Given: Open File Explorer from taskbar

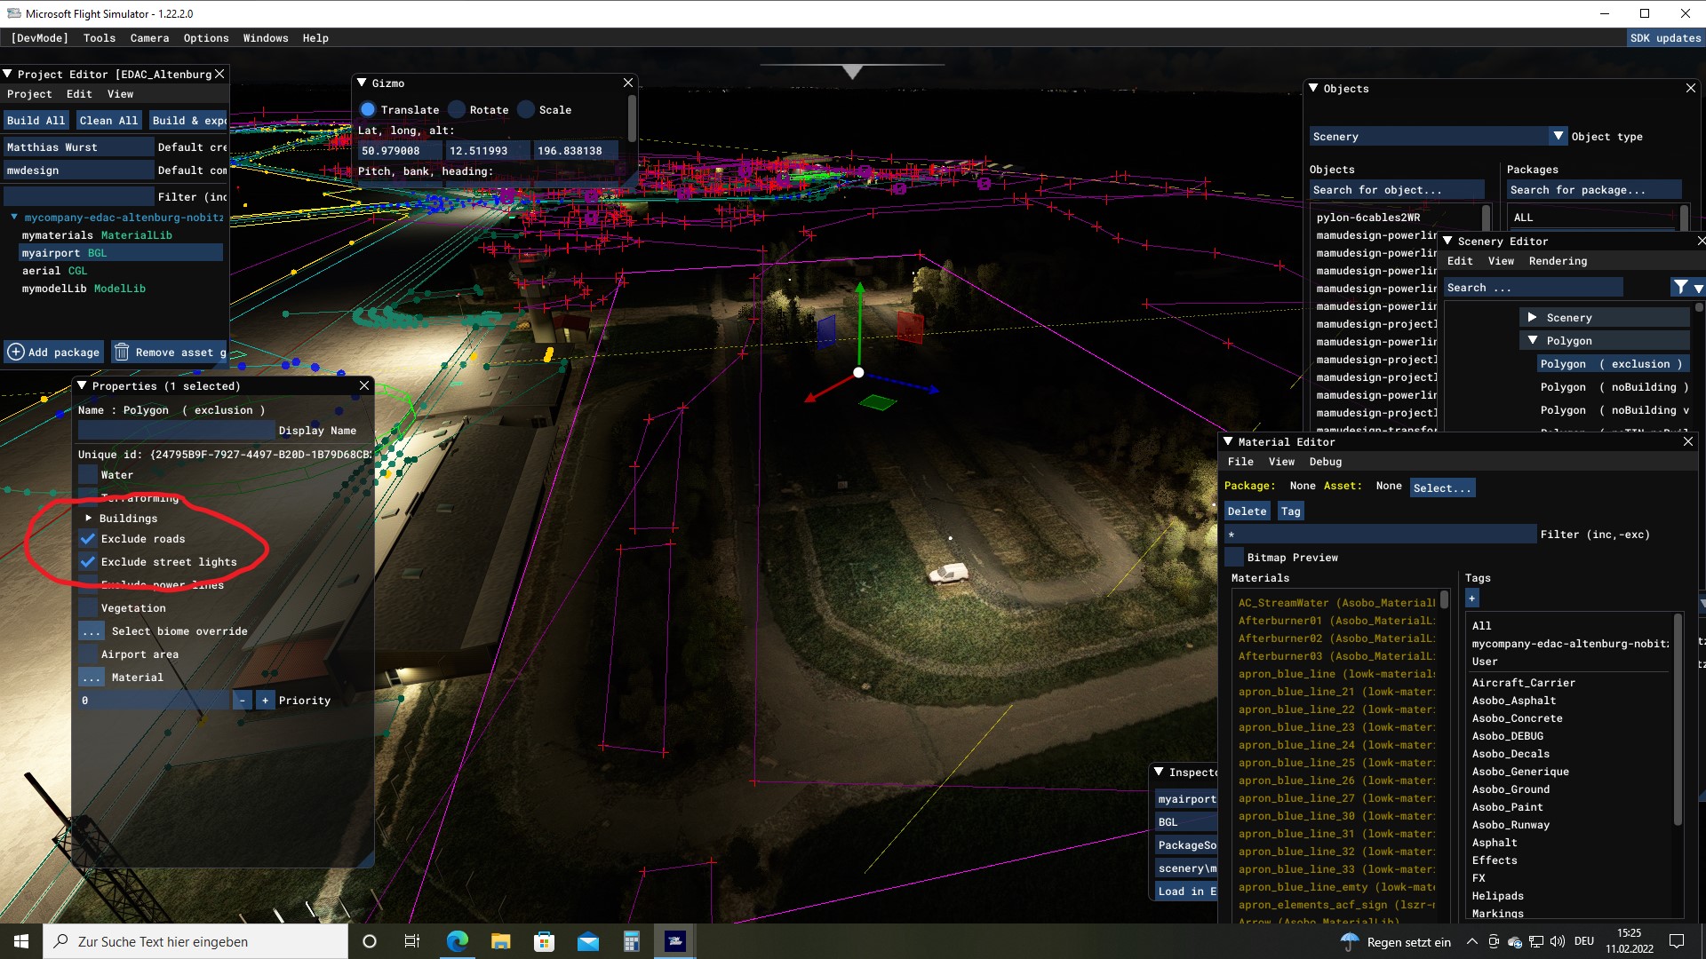Looking at the screenshot, I should point(501,941).
